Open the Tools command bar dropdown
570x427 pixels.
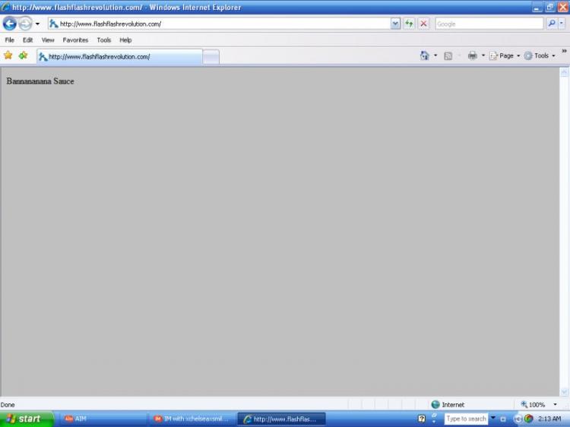point(540,55)
